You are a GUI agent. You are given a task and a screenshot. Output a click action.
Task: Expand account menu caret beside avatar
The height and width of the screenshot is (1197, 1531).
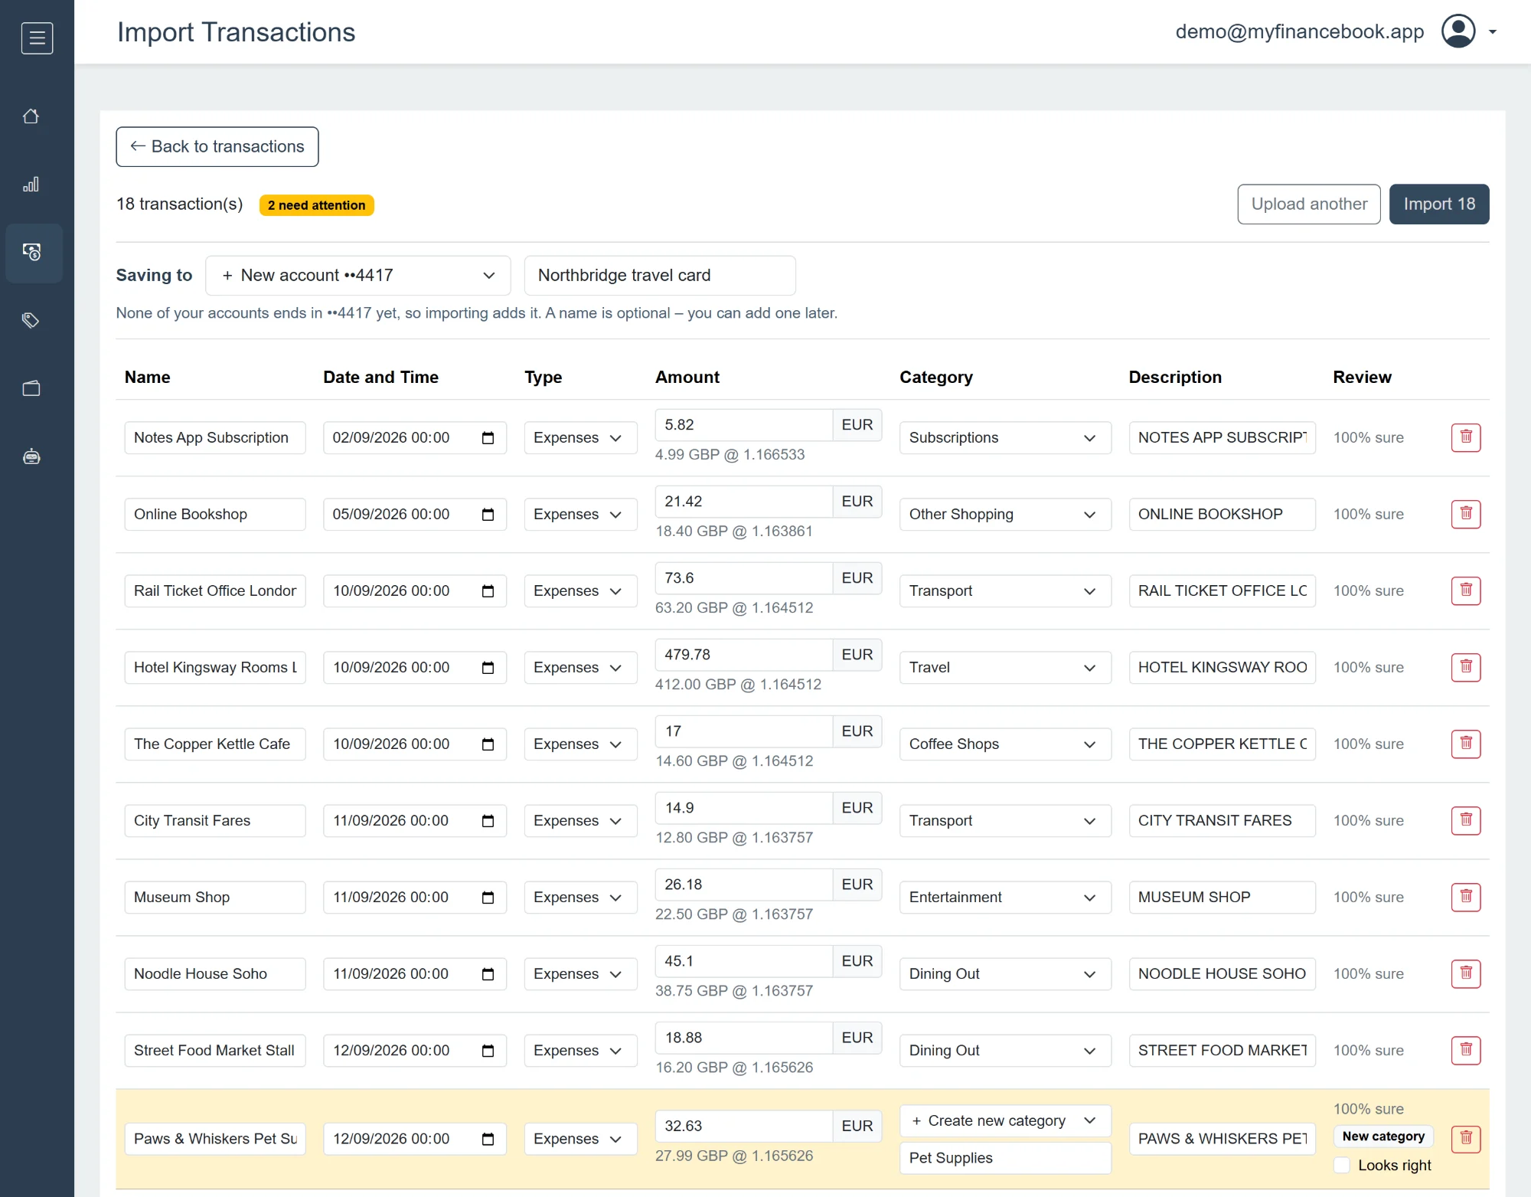tap(1492, 32)
